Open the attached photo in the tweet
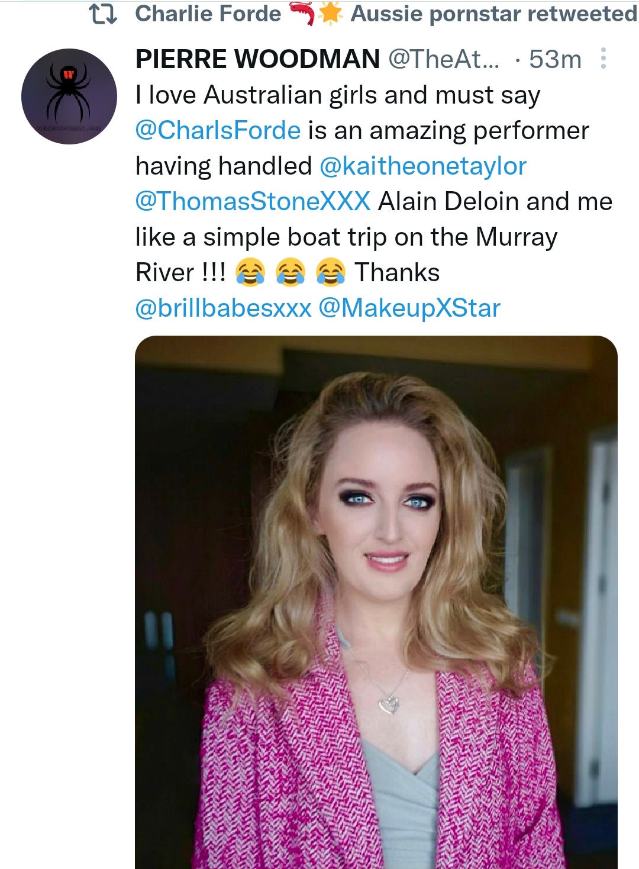 pos(376,601)
